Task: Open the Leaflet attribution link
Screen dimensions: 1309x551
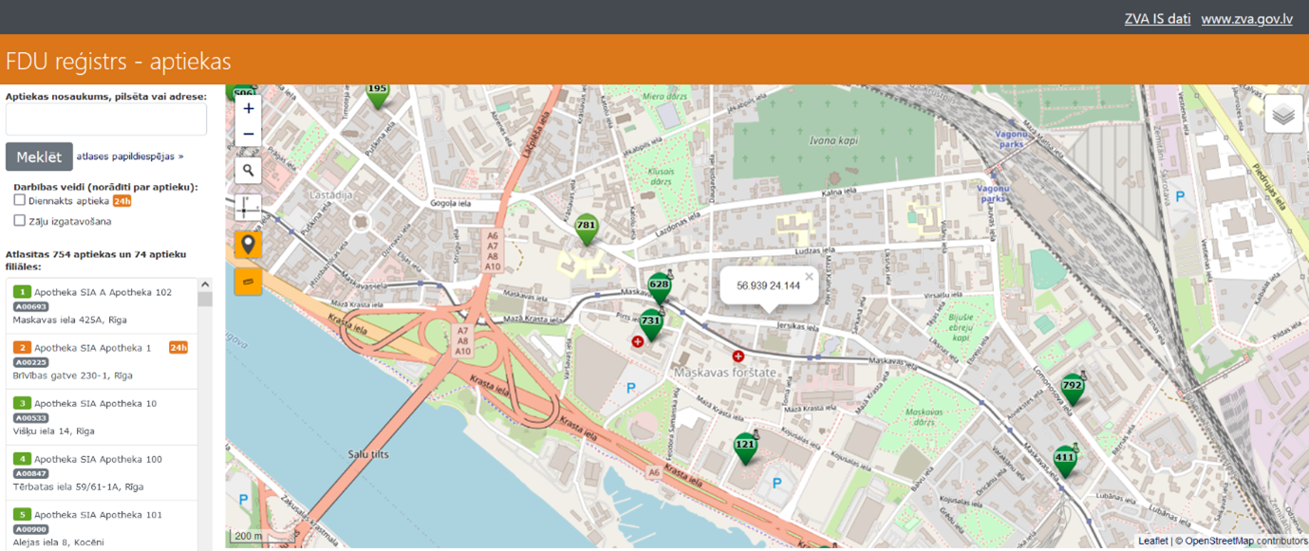Action: 1153,541
